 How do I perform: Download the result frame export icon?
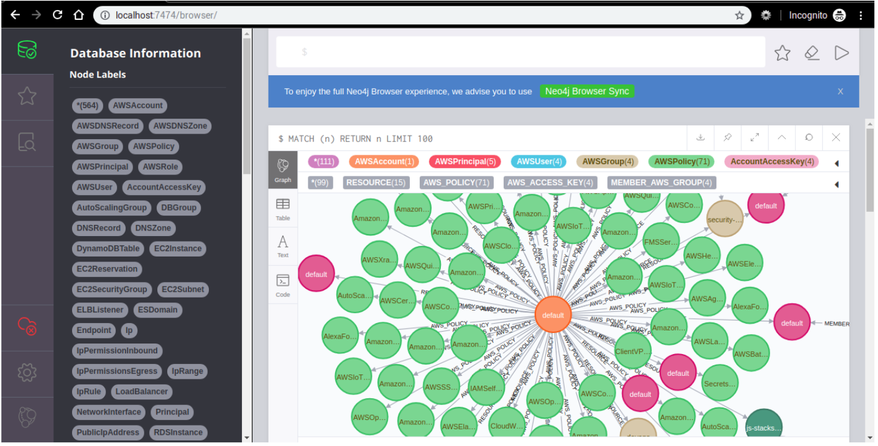(x=700, y=138)
